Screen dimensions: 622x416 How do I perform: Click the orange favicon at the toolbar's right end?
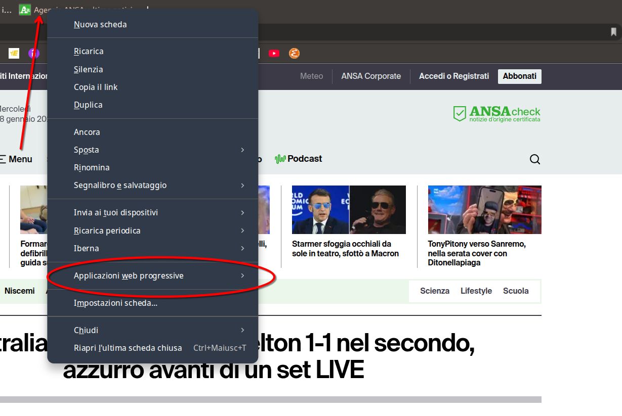coord(294,53)
